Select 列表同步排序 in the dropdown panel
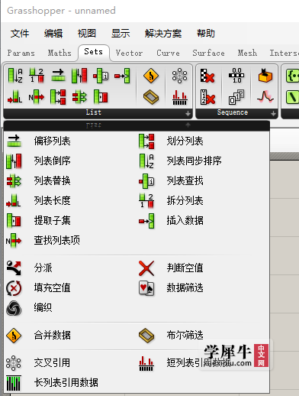299x396 pixels. [194, 161]
